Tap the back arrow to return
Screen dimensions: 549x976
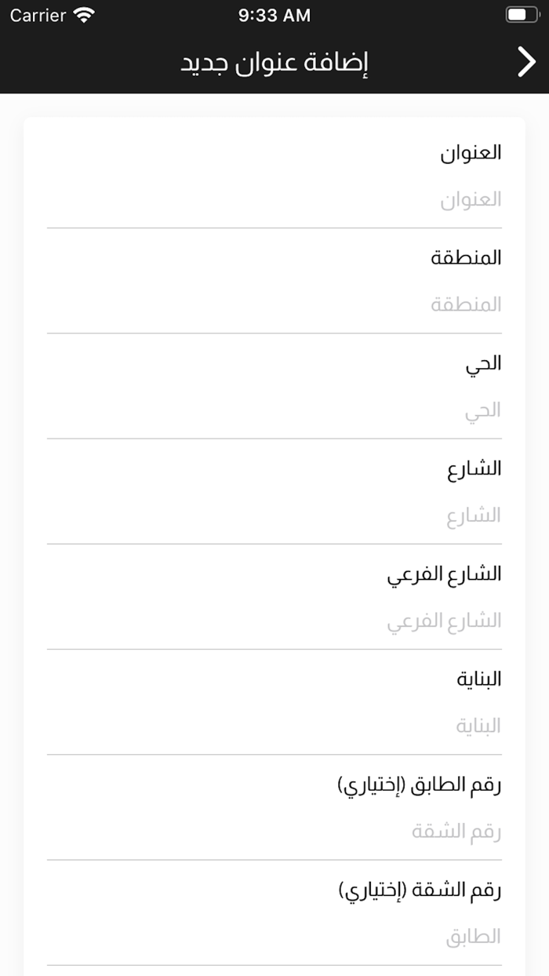pyautogui.click(x=528, y=60)
